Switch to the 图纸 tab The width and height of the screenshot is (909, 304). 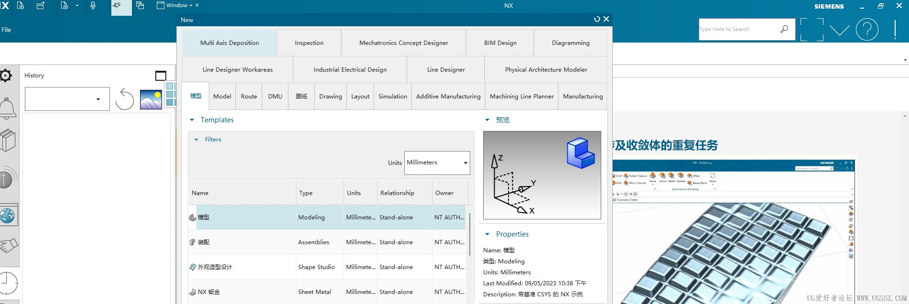302,96
